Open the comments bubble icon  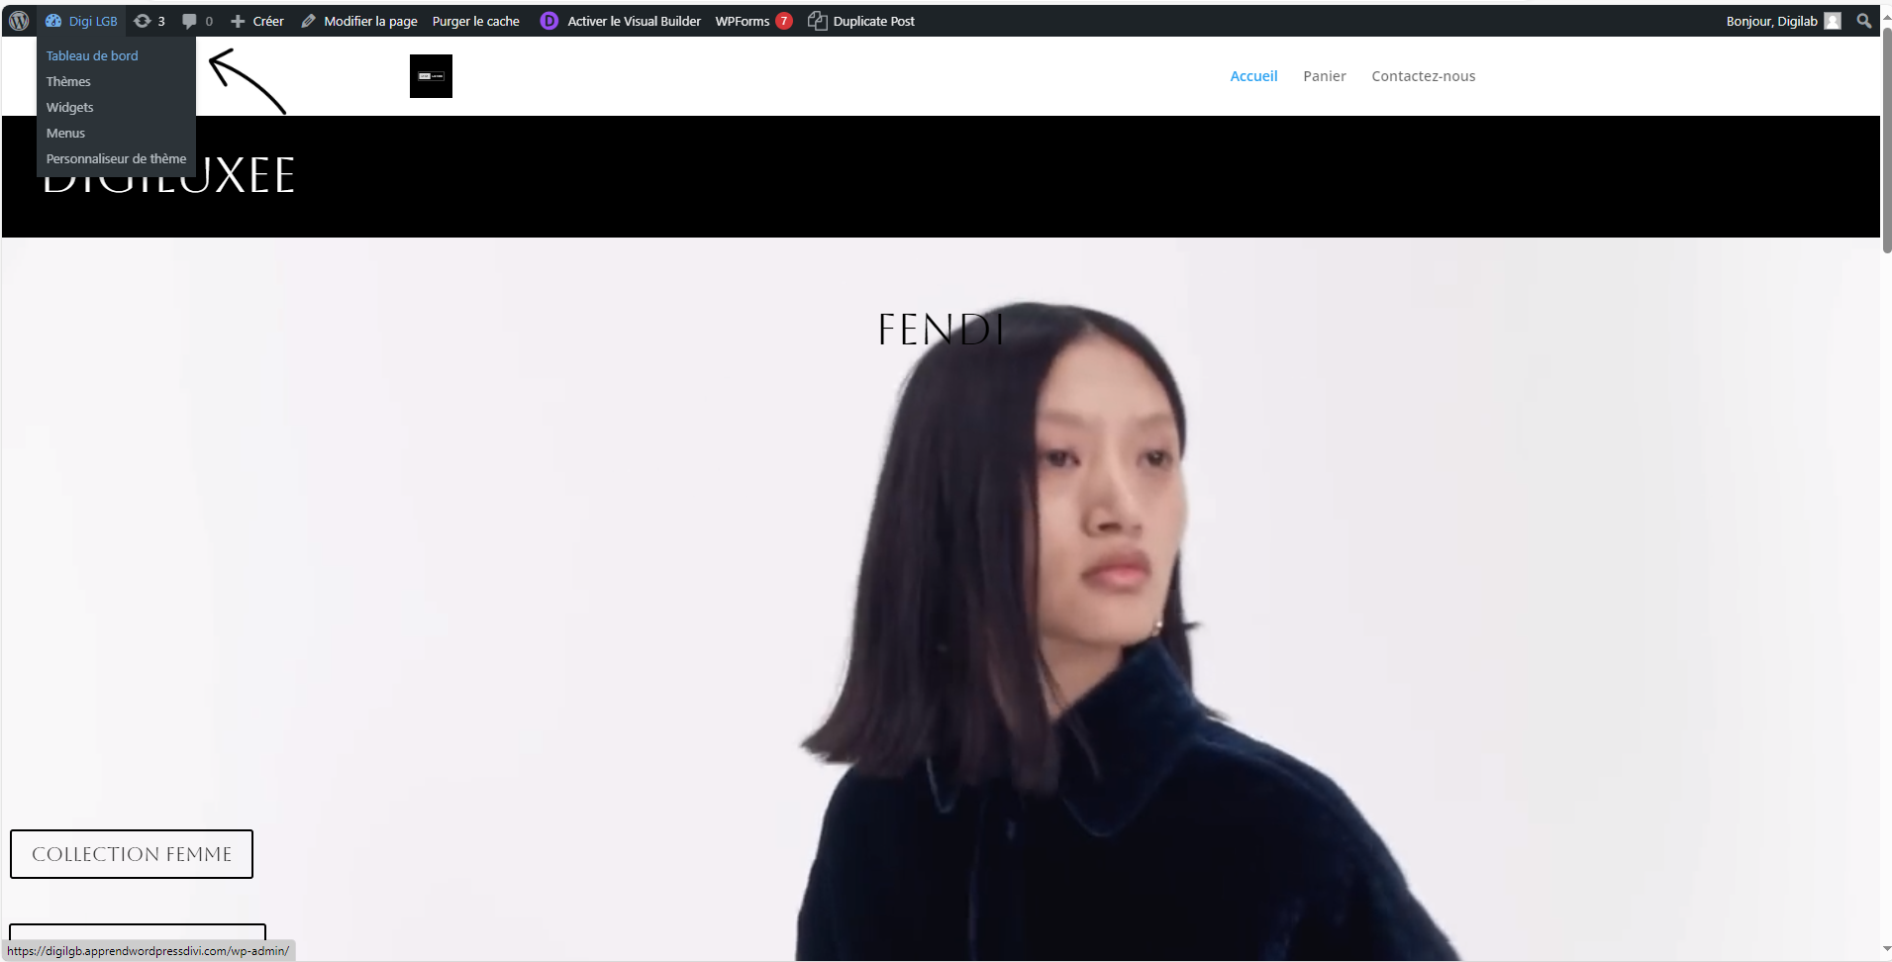(x=190, y=21)
